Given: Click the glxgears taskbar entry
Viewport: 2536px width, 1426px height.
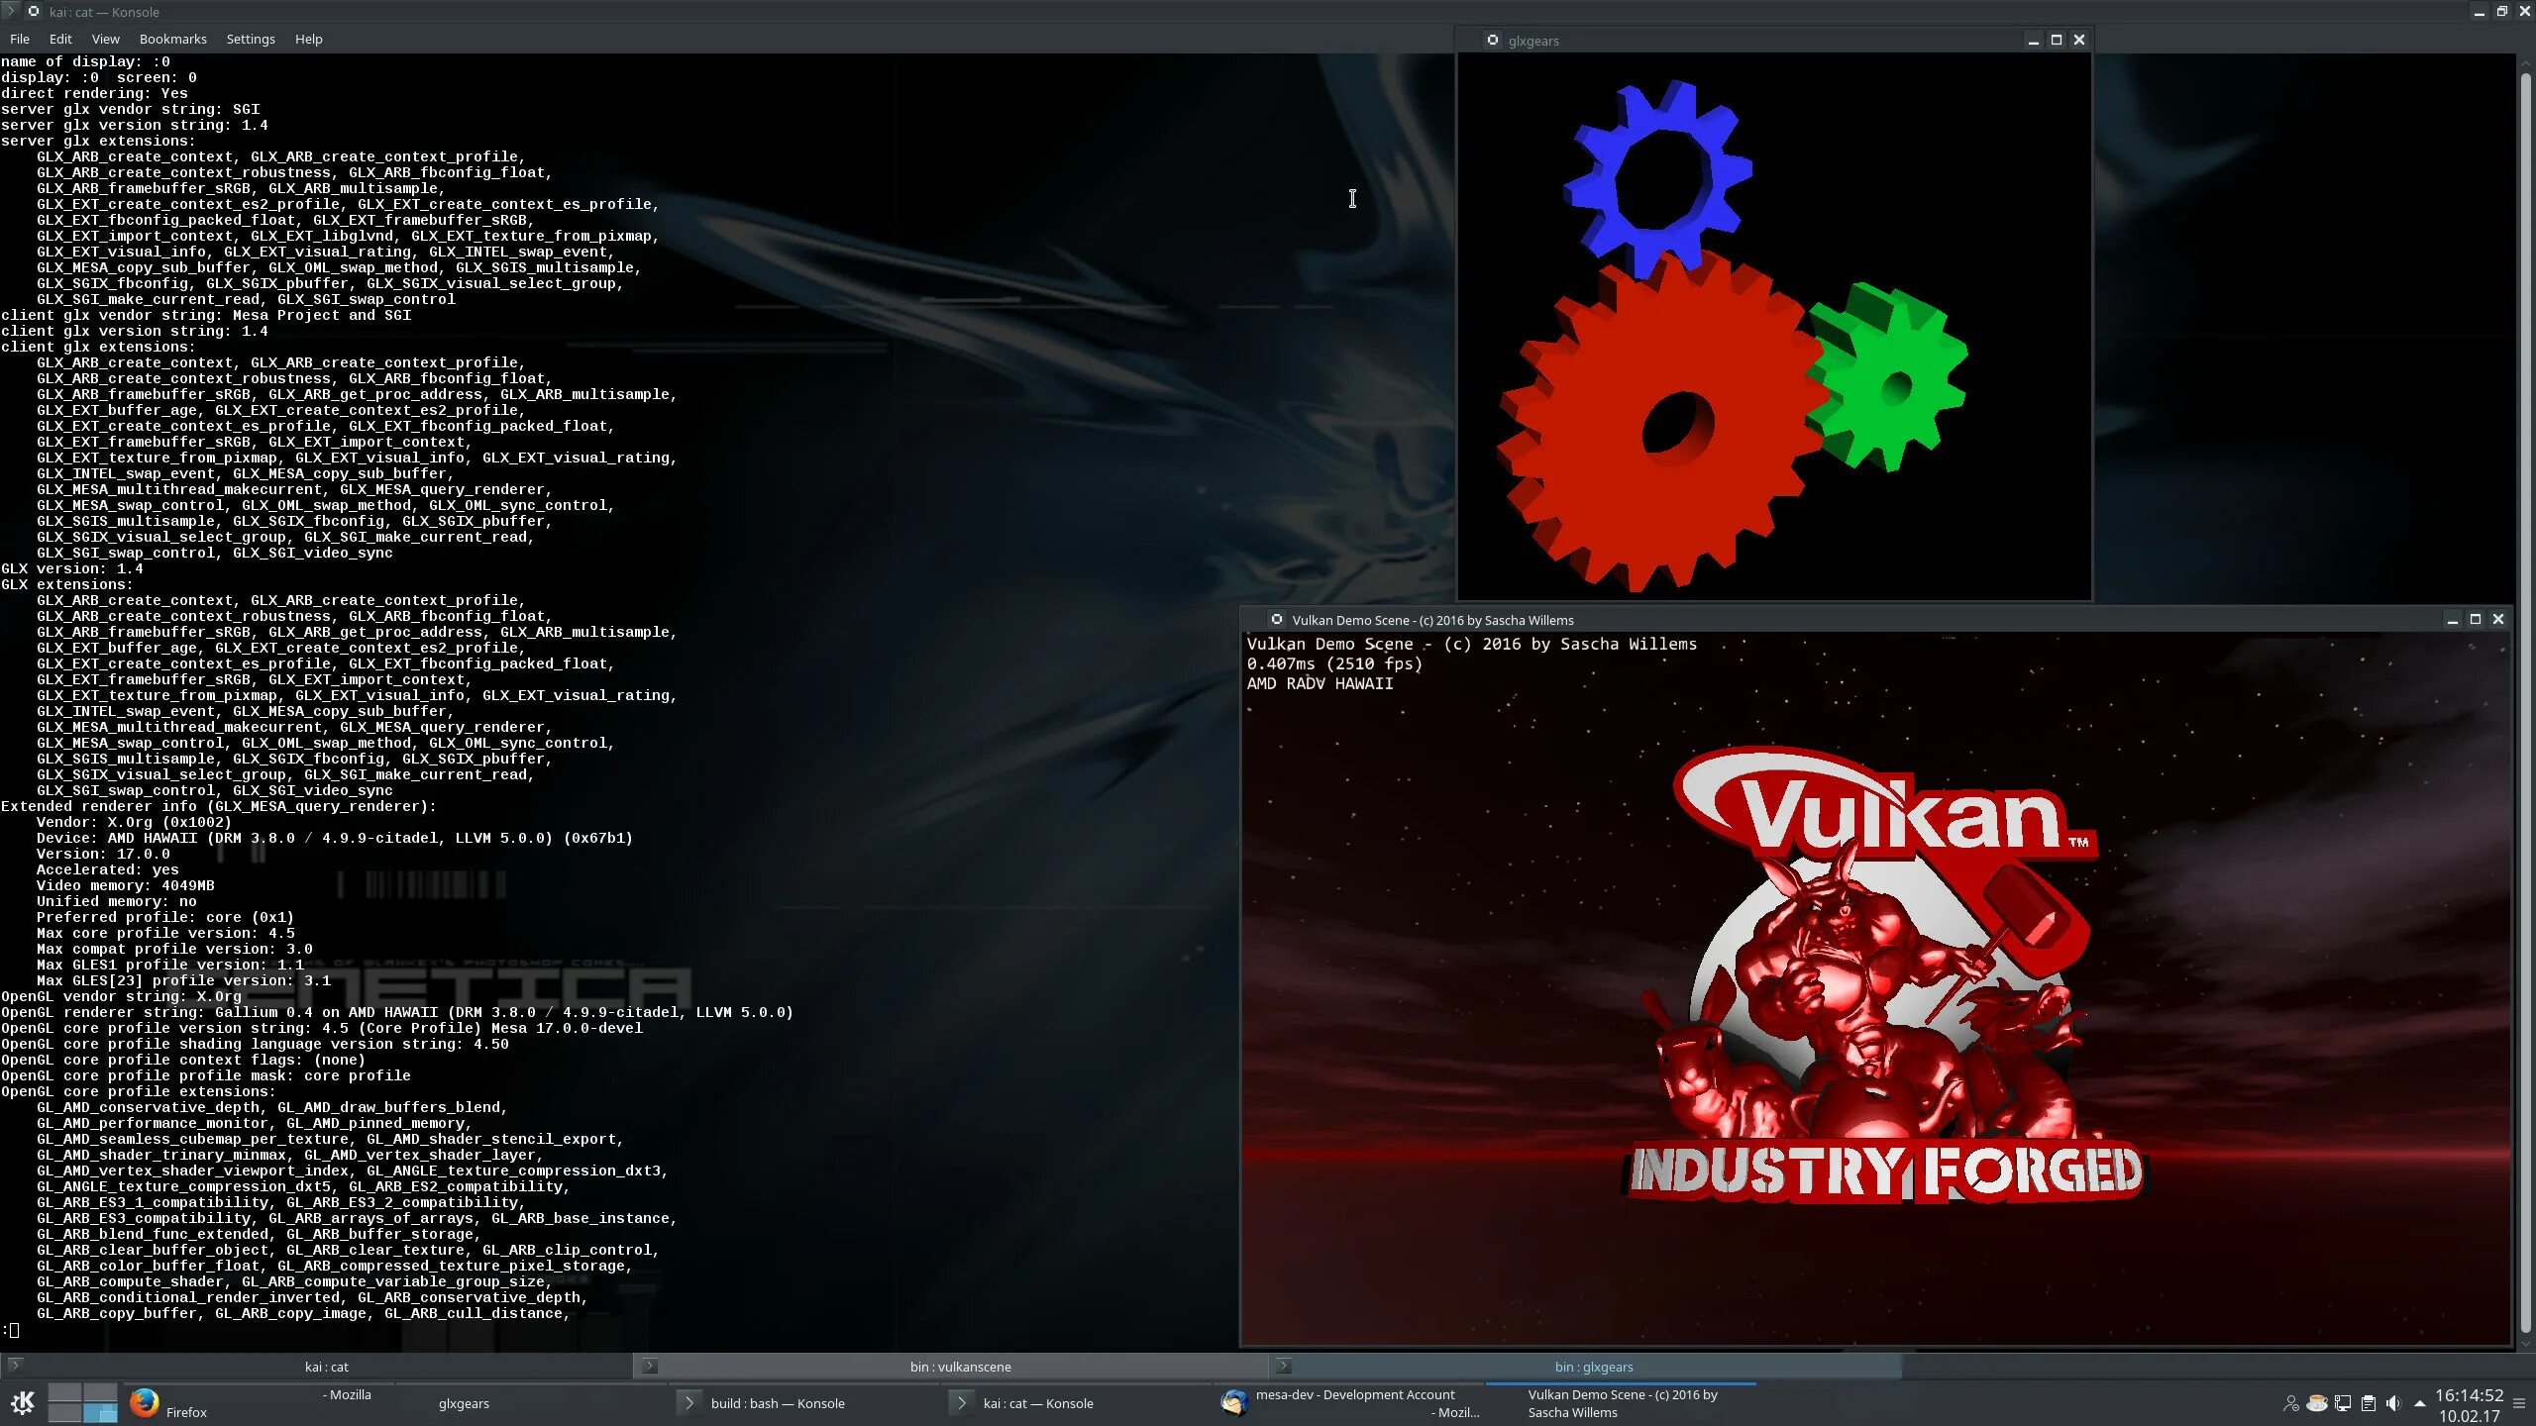Looking at the screenshot, I should pyautogui.click(x=463, y=1403).
